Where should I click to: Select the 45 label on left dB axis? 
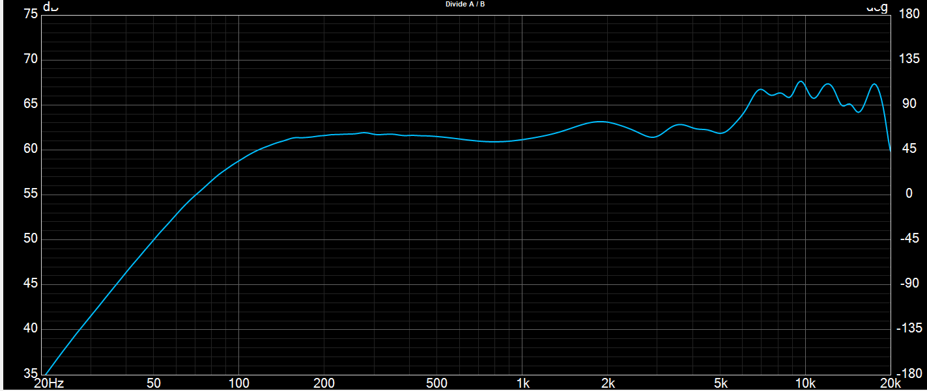tap(30, 284)
